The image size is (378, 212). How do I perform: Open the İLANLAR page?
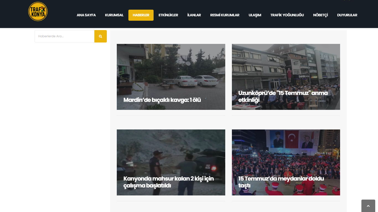(x=194, y=15)
